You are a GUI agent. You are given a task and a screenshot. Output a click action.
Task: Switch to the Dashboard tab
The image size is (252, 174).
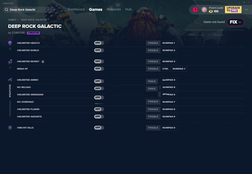76,9
